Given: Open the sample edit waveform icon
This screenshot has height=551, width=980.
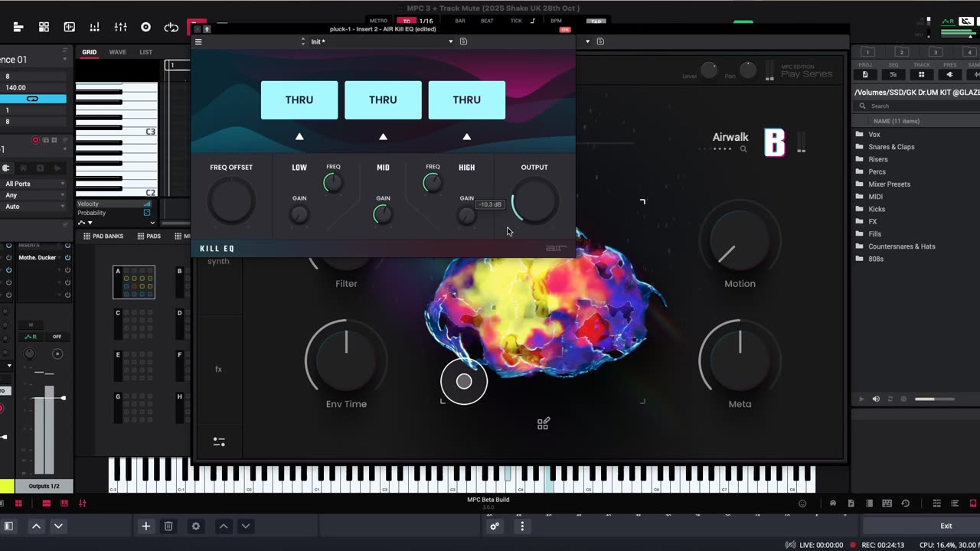Looking at the screenshot, I should click(70, 27).
